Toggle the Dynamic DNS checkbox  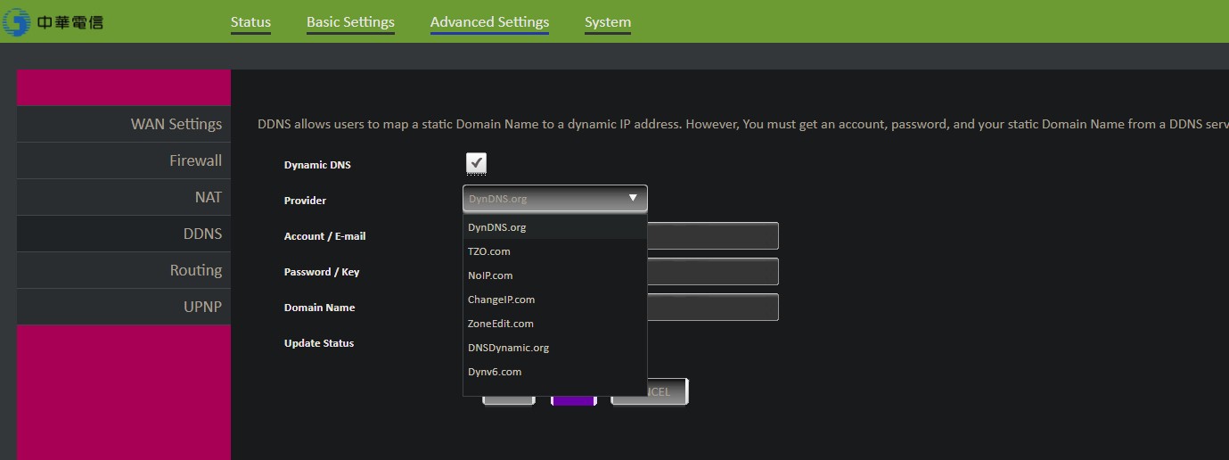click(x=476, y=163)
